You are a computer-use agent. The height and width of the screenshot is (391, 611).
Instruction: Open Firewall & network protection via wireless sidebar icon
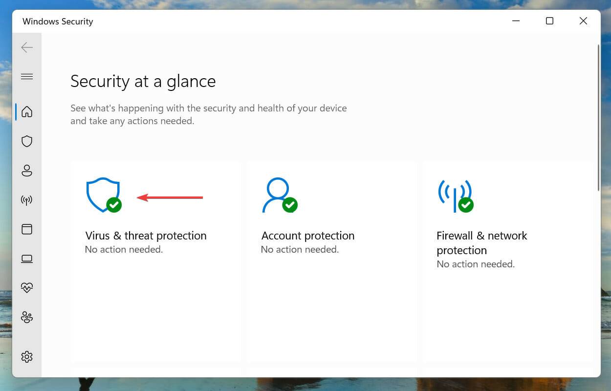pyautogui.click(x=27, y=200)
